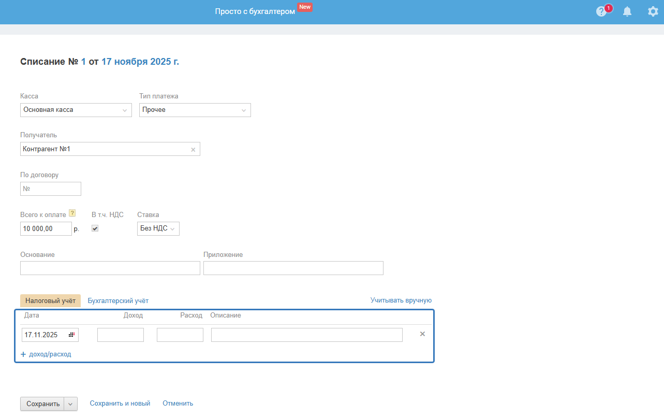Open the Сохранить button arrow menu

click(x=70, y=404)
